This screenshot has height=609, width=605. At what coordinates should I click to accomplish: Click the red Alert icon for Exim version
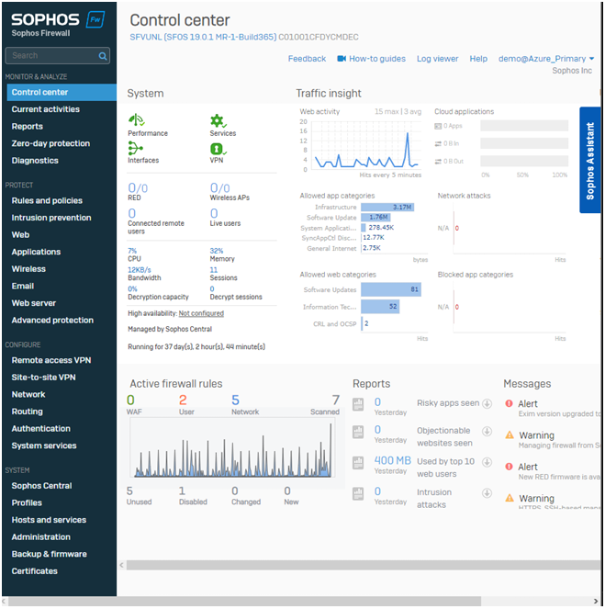[510, 403]
